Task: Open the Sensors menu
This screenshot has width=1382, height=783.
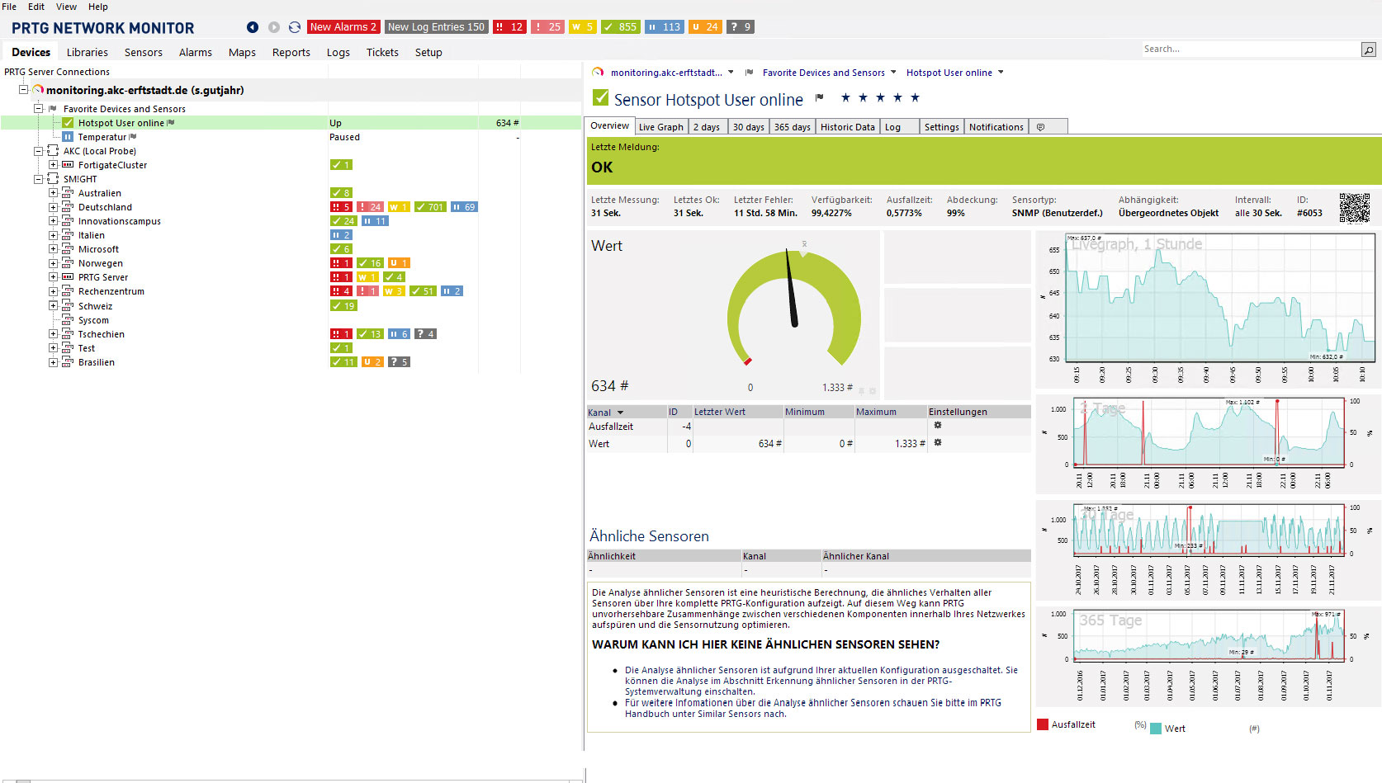Action: [143, 52]
